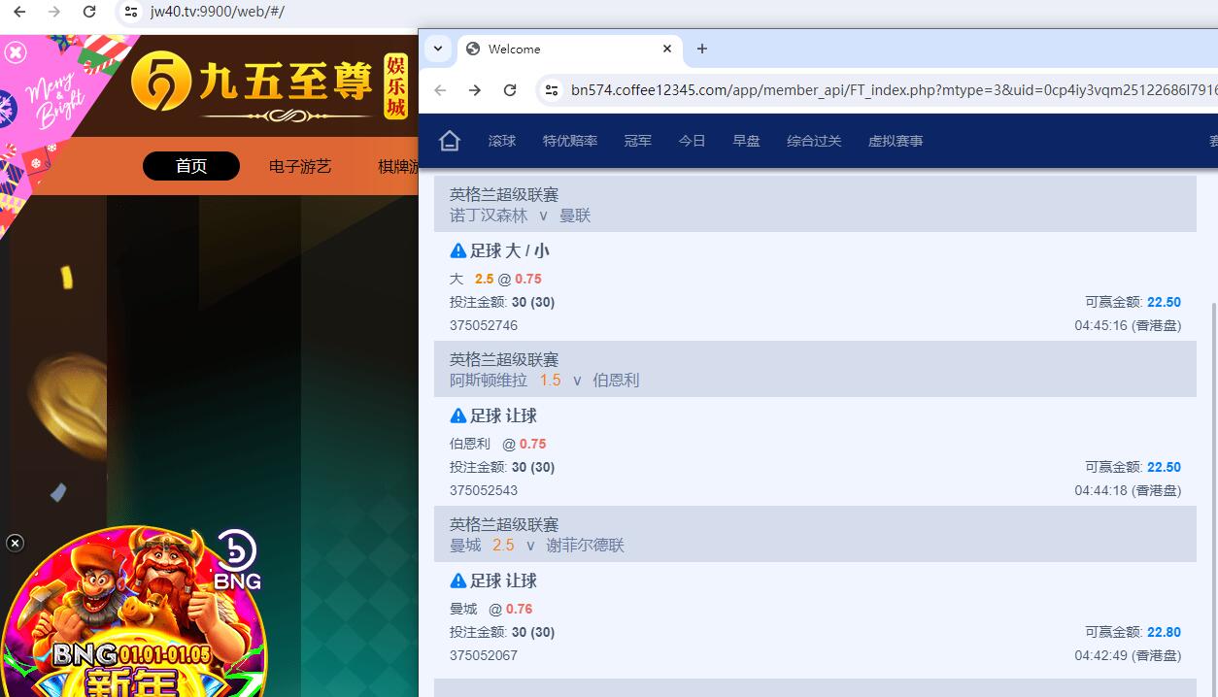Reload the jw40.tv page
This screenshot has height=697, width=1218.
(x=89, y=12)
